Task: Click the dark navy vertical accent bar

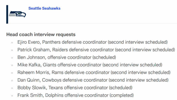Action: 7,14
